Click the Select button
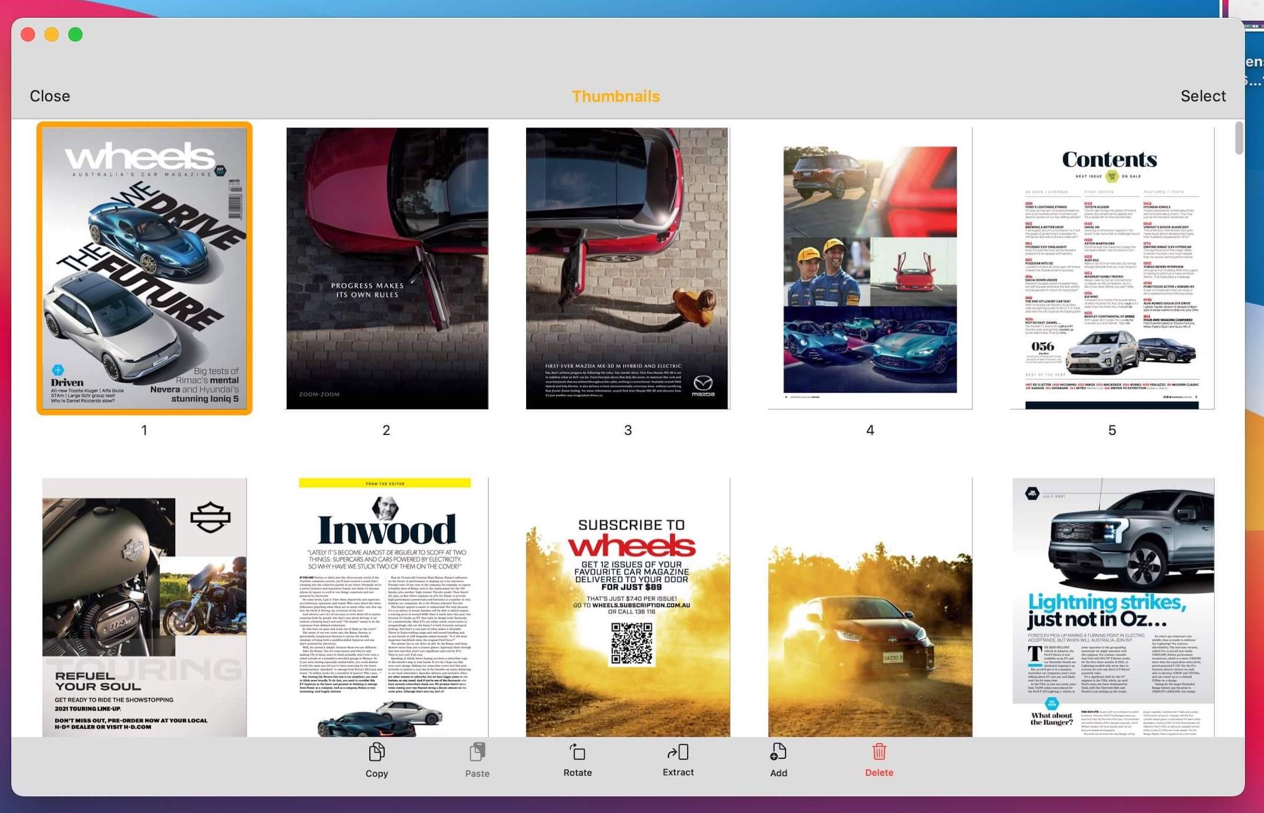The image size is (1264, 813). tap(1203, 96)
